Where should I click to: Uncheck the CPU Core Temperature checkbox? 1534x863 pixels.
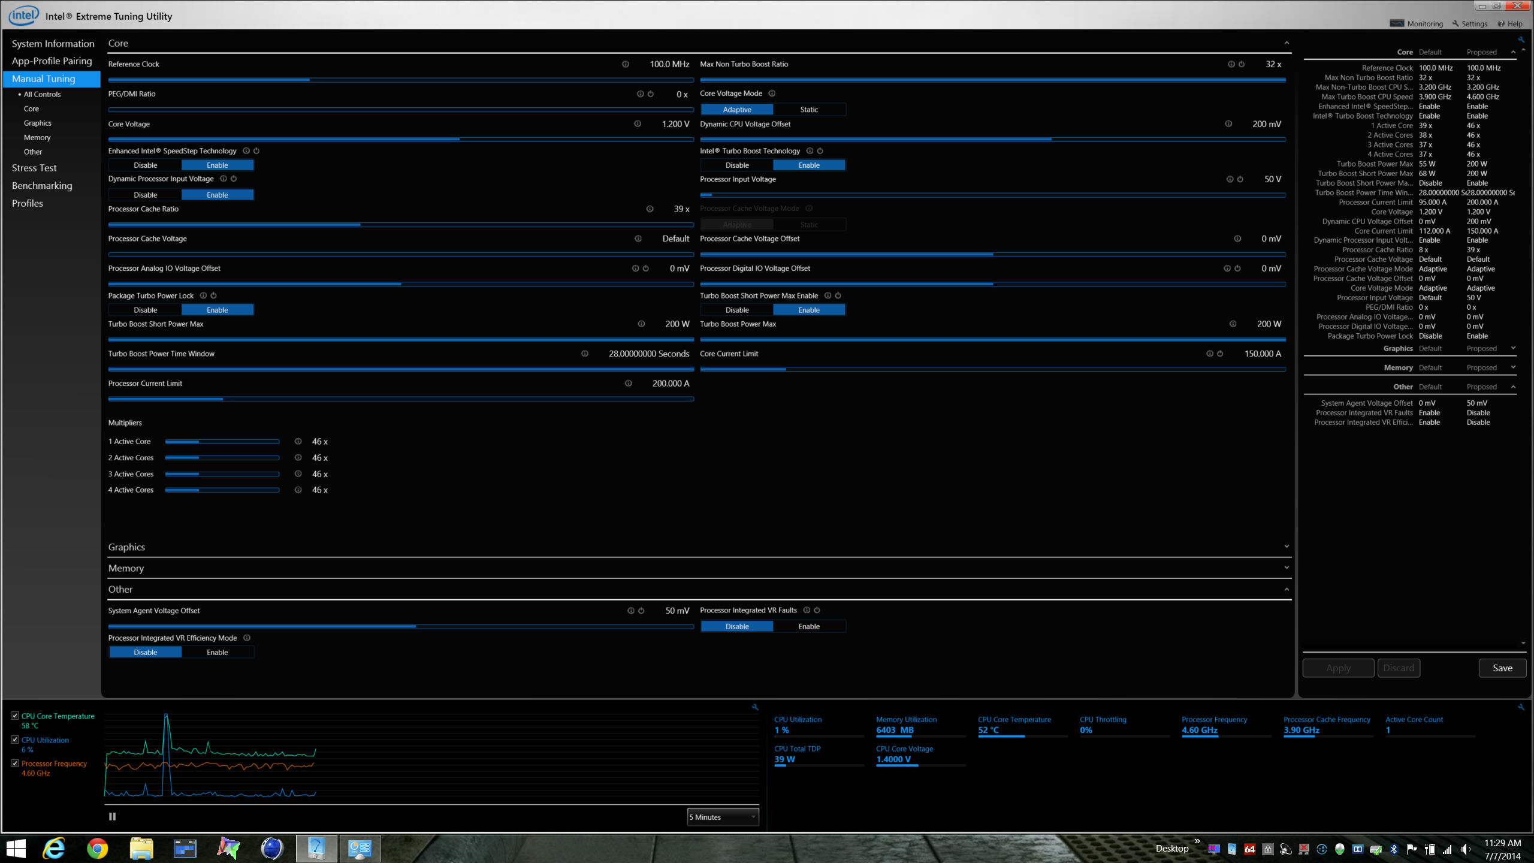click(15, 716)
